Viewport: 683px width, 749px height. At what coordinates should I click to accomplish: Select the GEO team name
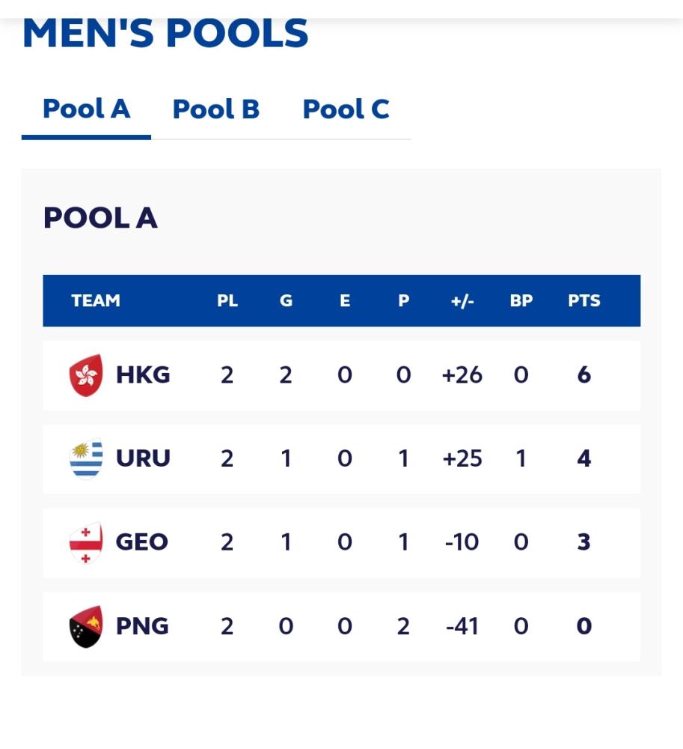click(141, 542)
